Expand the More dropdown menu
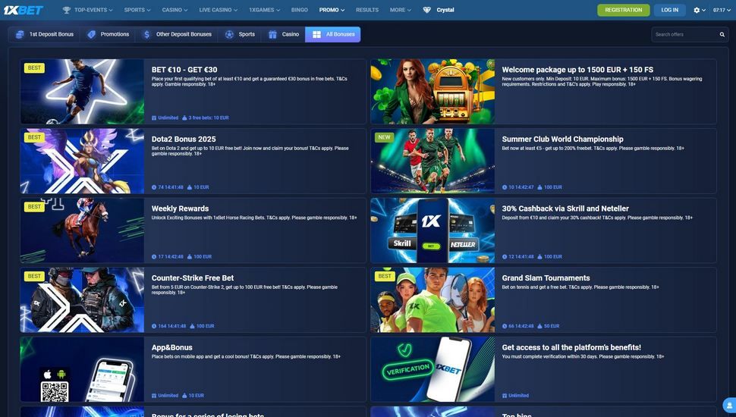The image size is (736, 417). tap(400, 10)
